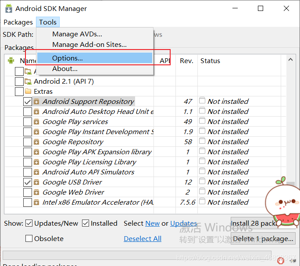
Task: Select Options... in the Tools menu
Action: click(95, 58)
